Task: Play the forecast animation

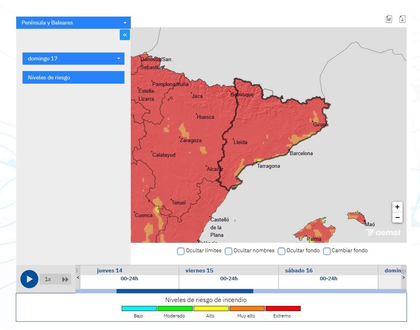Action: [x=29, y=279]
